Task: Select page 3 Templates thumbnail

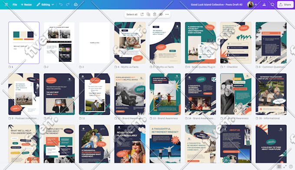Action: tap(95, 43)
